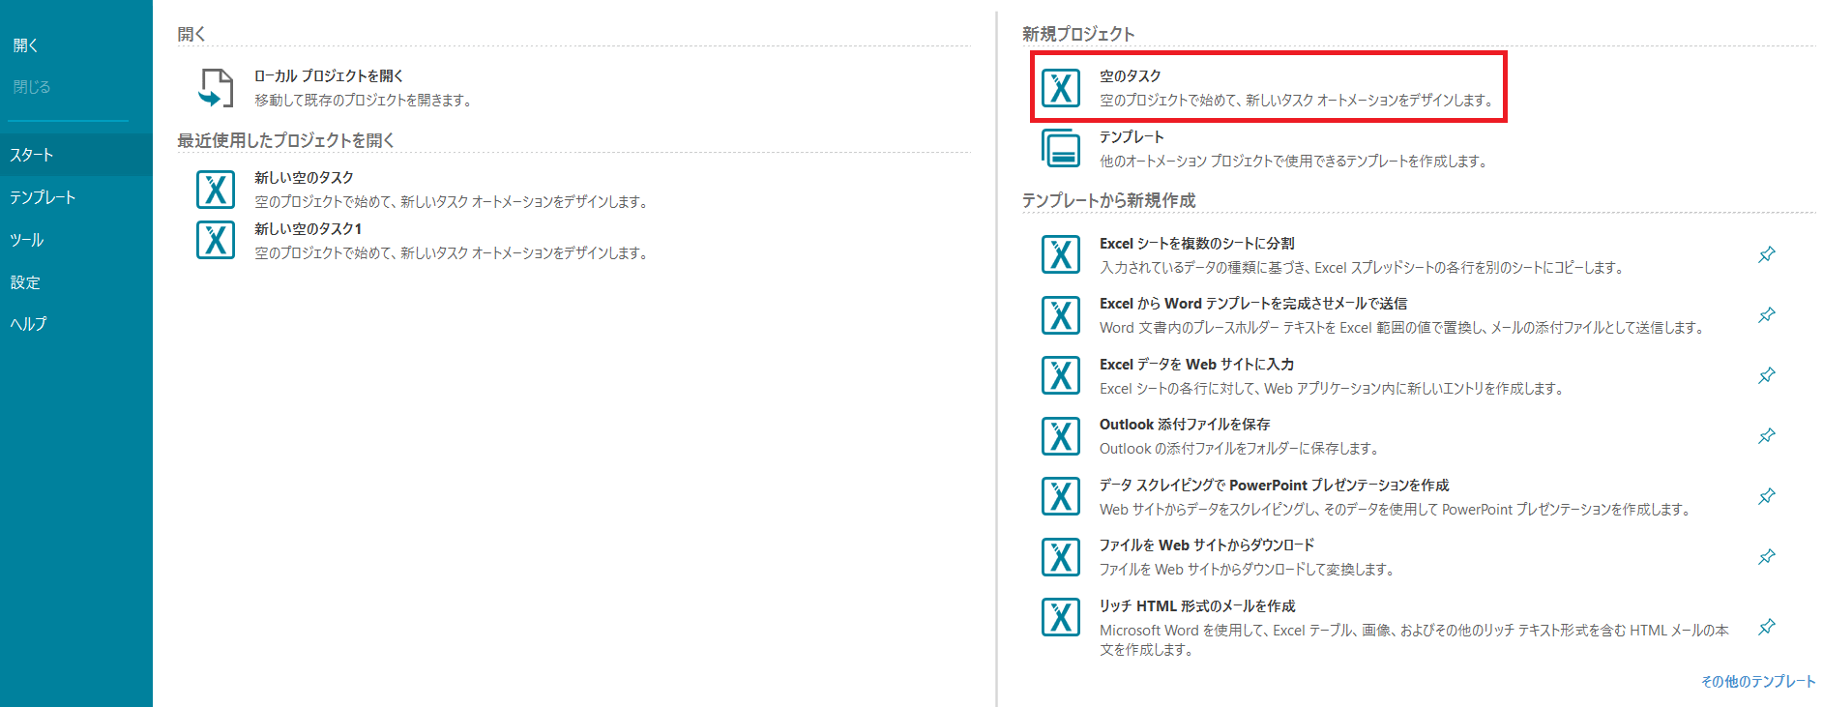Create new 空のタスク project title
This screenshot has height=707, width=1823.
pos(1131,75)
